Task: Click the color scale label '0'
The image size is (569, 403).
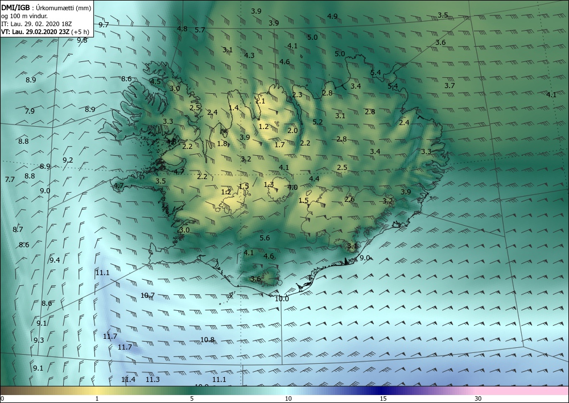Action: 2,398
